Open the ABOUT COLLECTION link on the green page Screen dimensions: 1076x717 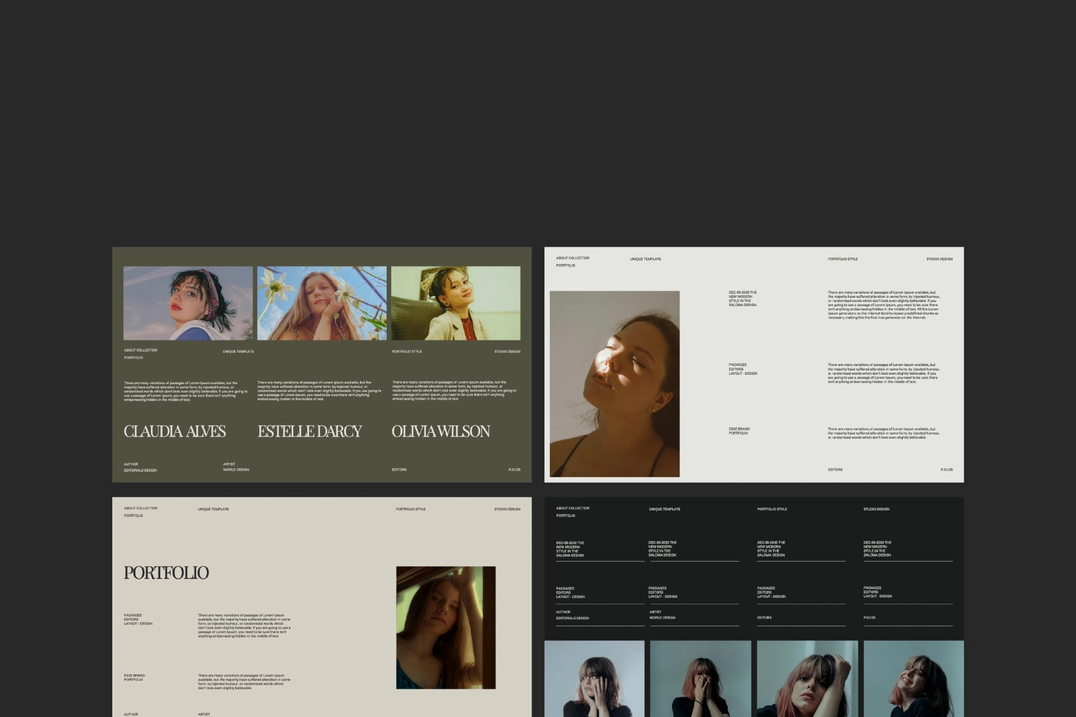[140, 350]
